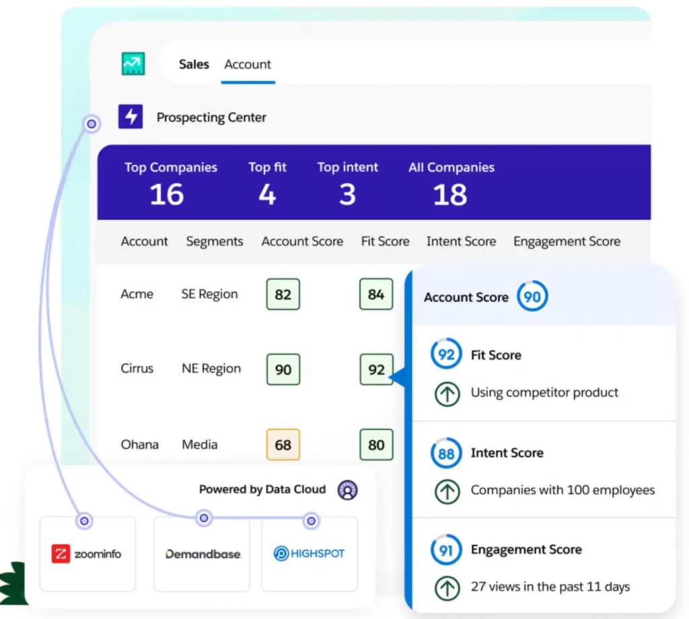The image size is (689, 619).
Task: Select the Highspot integration logo
Action: (309, 554)
